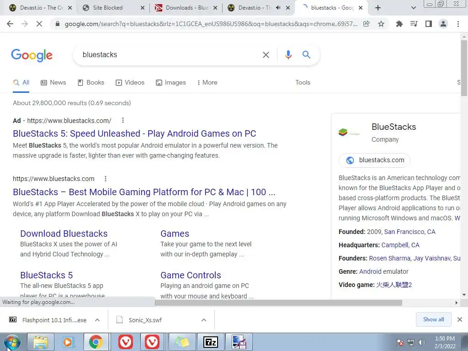The width and height of the screenshot is (468, 351).
Task: Open the Game Controls sitelink
Action: pos(191,275)
